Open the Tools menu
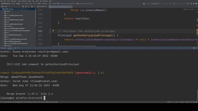198x111 pixels. [x=37, y=1]
